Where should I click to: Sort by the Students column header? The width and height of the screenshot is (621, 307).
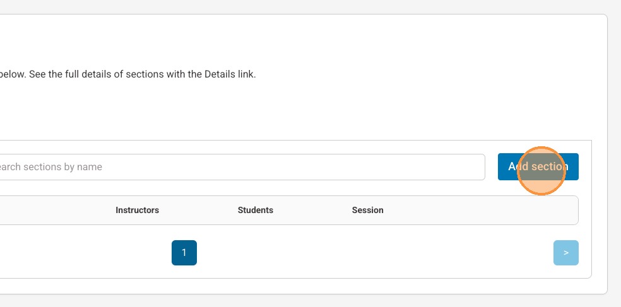click(x=255, y=210)
